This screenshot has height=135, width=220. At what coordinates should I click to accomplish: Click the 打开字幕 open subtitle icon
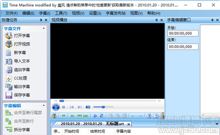click(9, 36)
